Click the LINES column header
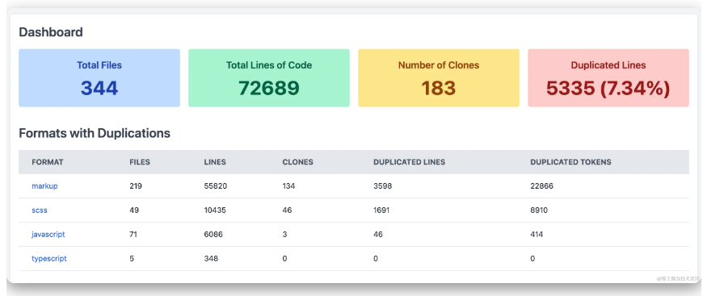The width and height of the screenshot is (703, 296). [215, 162]
